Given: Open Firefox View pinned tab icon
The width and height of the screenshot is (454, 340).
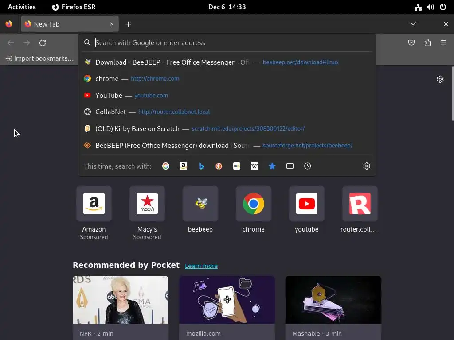Looking at the screenshot, I should click(x=9, y=24).
